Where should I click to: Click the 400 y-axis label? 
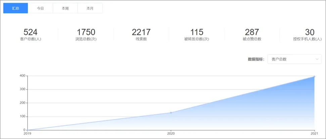pyautogui.click(x=22, y=76)
